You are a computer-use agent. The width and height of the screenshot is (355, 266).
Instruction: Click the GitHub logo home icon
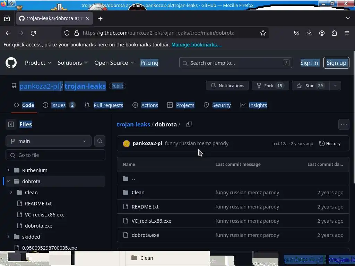click(11, 63)
